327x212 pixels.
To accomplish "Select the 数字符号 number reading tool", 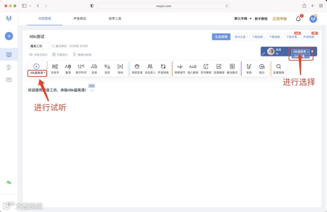I will [81, 68].
